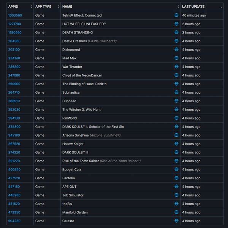Open app ID 374320 for DARK SOULS III
Screen dimensions: 228x228
point(14,152)
